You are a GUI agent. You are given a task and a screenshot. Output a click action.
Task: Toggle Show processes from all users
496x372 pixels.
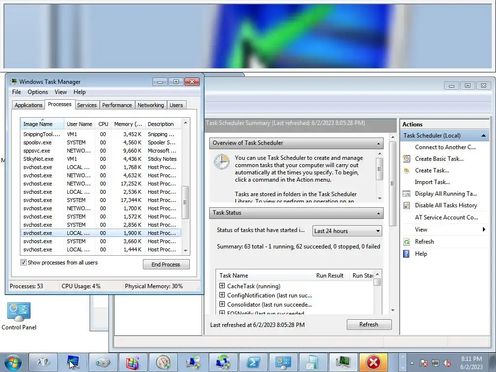(23, 262)
